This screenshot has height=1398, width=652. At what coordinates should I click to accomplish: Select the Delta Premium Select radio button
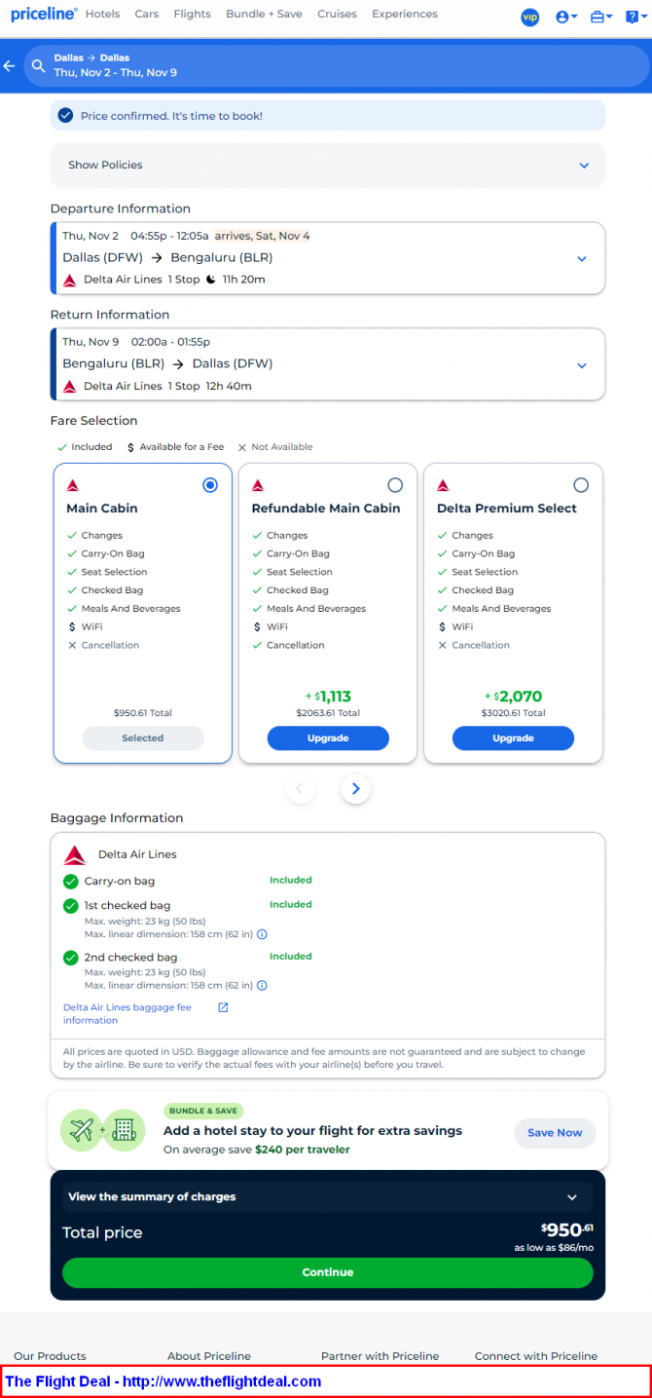click(581, 485)
